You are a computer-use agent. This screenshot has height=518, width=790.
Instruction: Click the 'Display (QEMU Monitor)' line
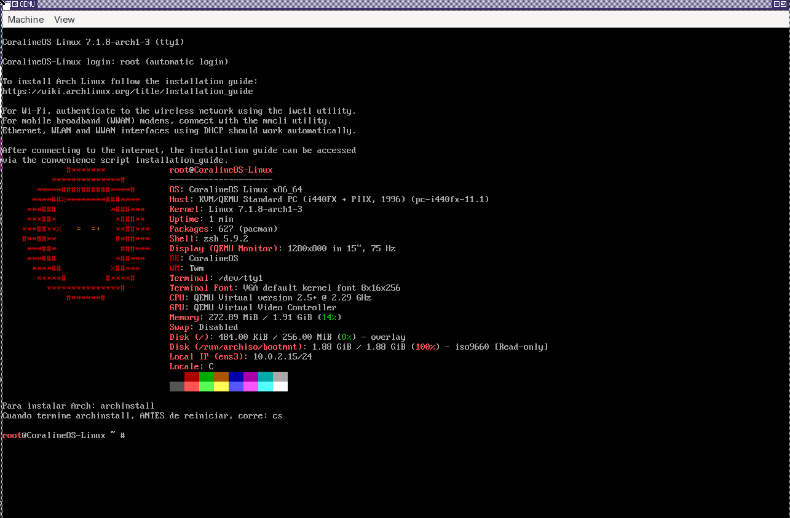click(x=283, y=248)
